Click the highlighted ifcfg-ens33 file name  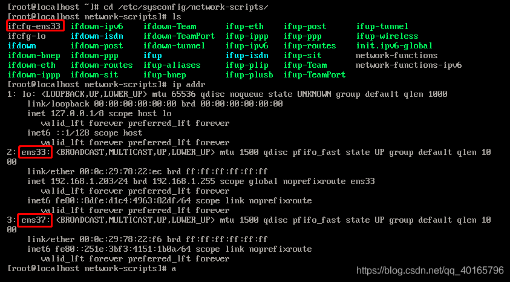[x=34, y=27]
